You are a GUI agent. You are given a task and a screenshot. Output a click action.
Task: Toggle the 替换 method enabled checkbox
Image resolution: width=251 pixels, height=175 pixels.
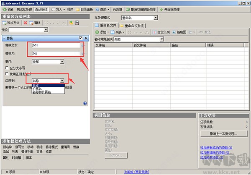click(80, 38)
